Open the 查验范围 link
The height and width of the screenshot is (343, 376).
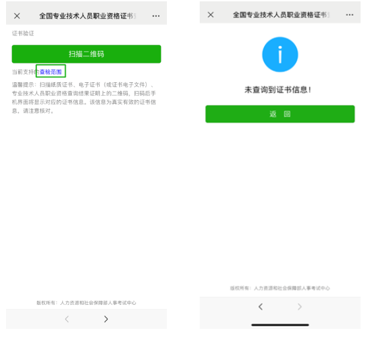click(50, 72)
